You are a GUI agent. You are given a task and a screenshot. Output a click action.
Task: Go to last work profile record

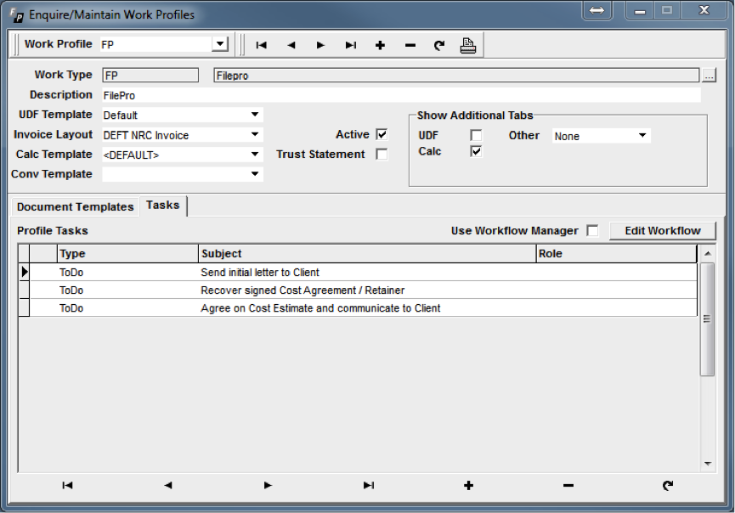pos(351,45)
